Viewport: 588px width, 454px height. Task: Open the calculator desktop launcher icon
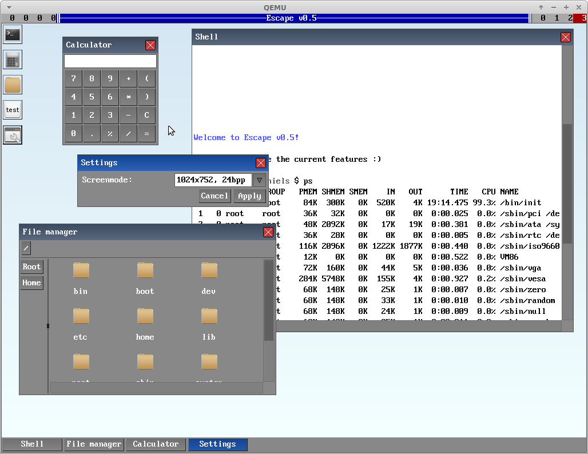(13, 59)
